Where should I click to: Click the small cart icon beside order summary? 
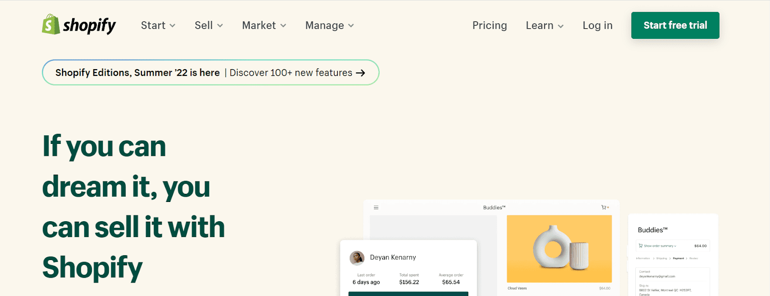click(641, 246)
